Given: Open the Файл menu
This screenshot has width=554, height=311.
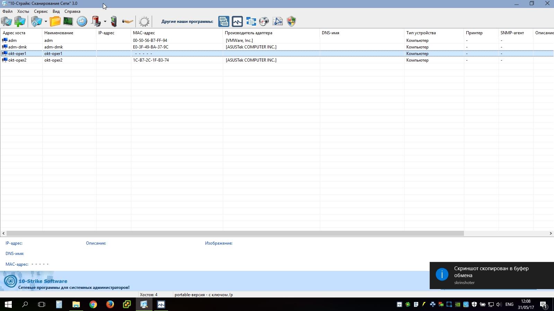Looking at the screenshot, I should click(x=7, y=11).
